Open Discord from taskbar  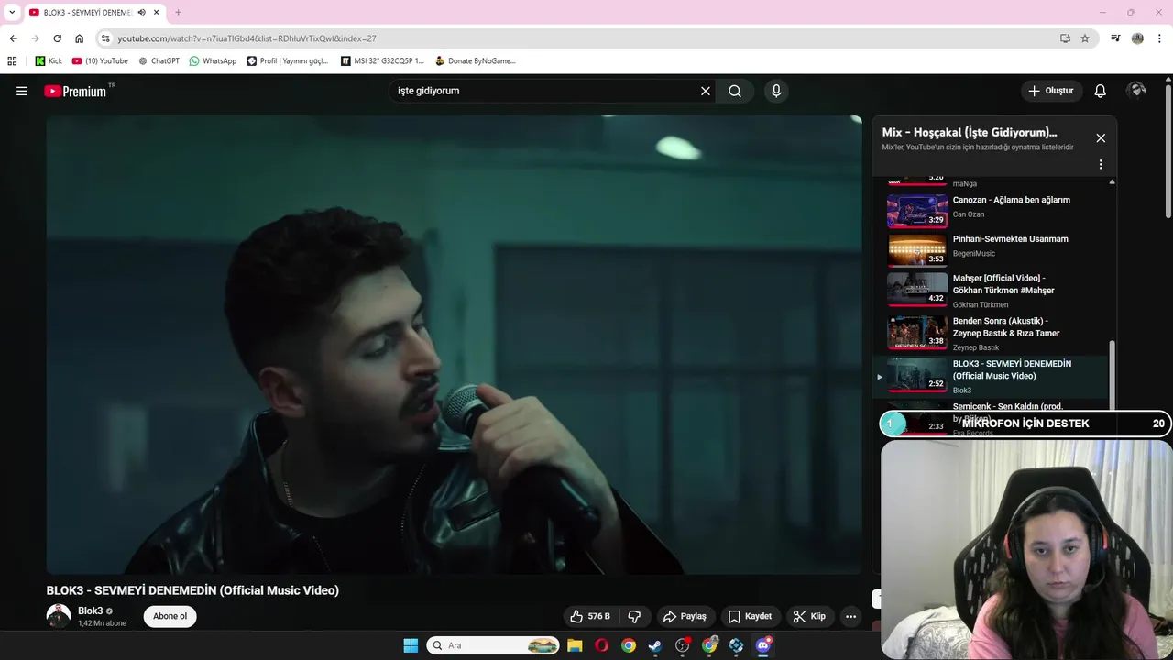[x=762, y=645]
